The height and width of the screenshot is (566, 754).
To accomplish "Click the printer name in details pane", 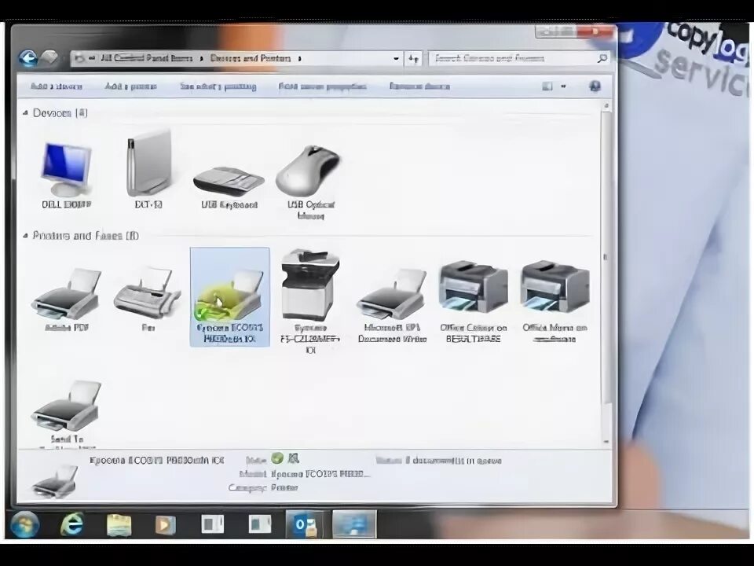I will tap(157, 461).
